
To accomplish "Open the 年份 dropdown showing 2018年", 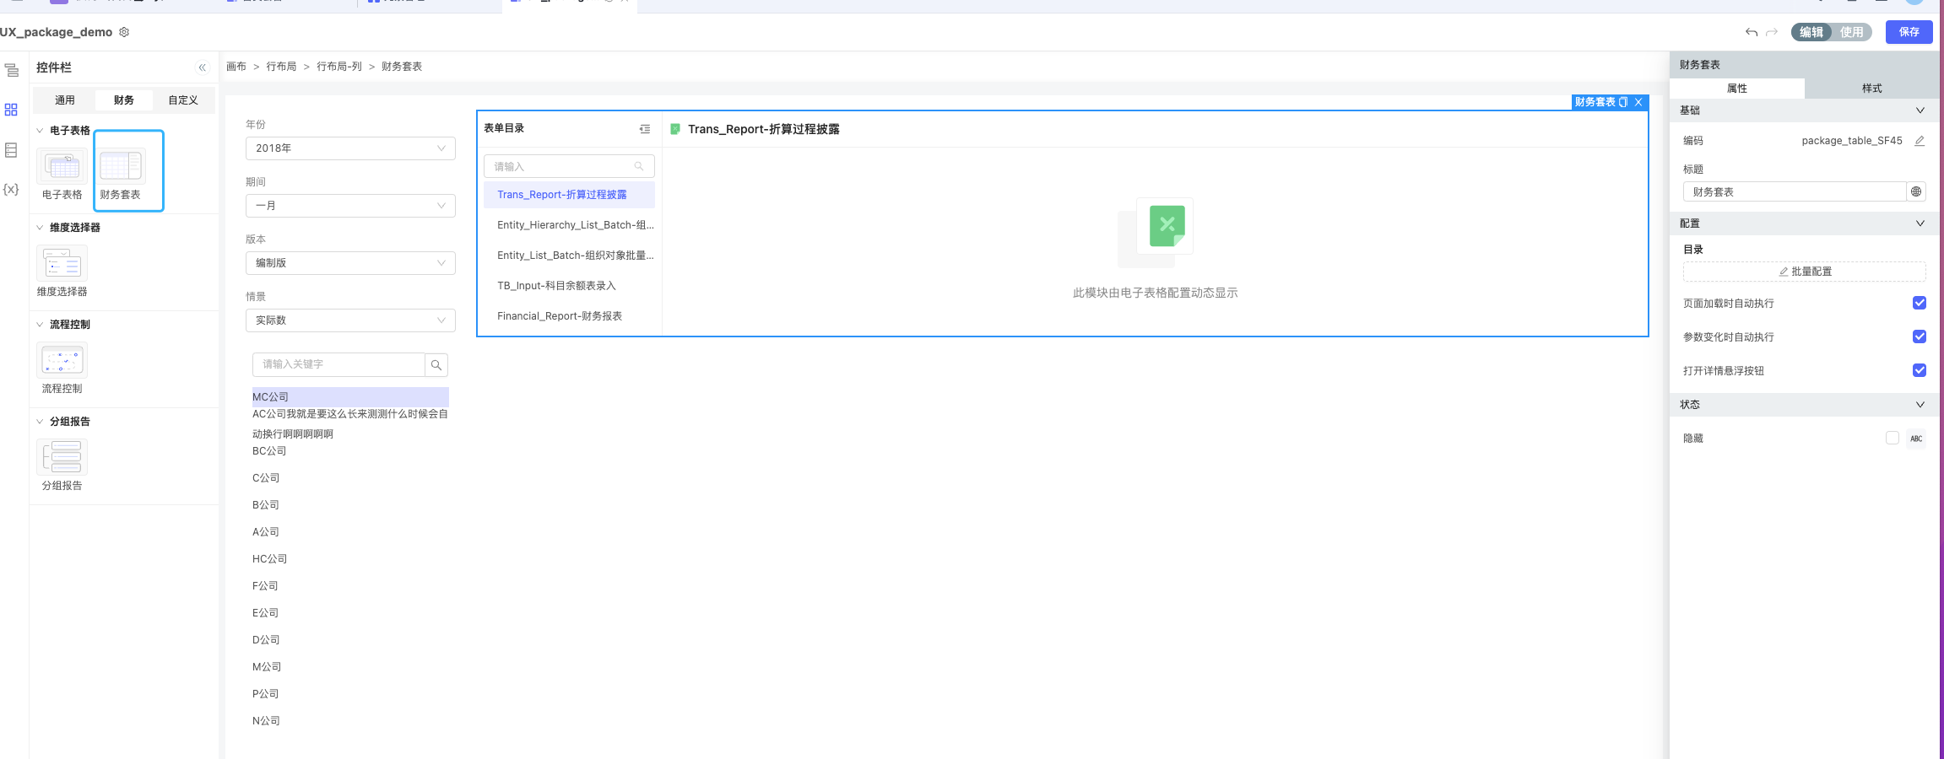I will (350, 148).
